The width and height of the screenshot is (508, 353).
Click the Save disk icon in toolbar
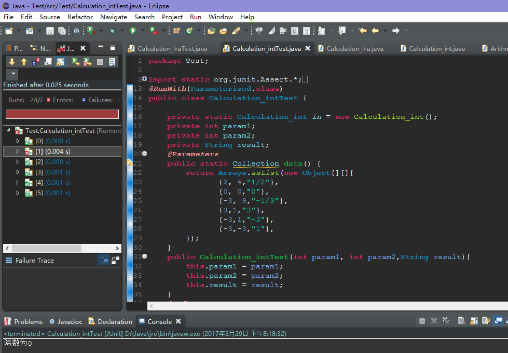click(x=50, y=31)
